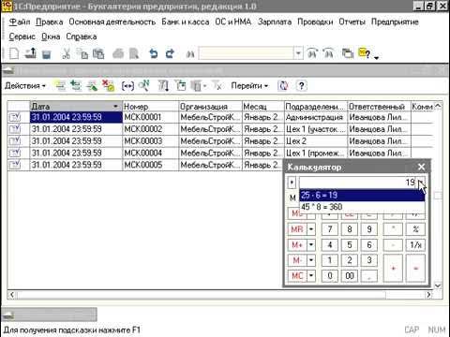Open the Файл menu

tap(20, 22)
